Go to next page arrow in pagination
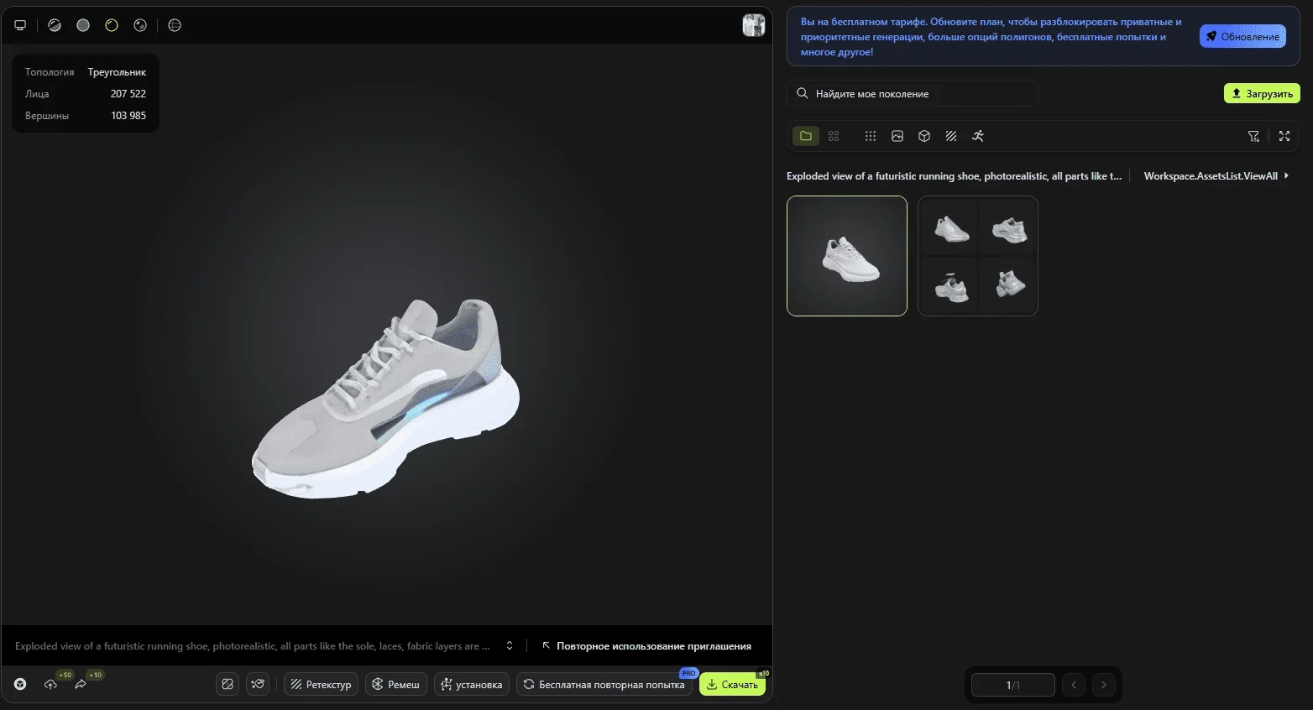1313x710 pixels. (x=1104, y=685)
